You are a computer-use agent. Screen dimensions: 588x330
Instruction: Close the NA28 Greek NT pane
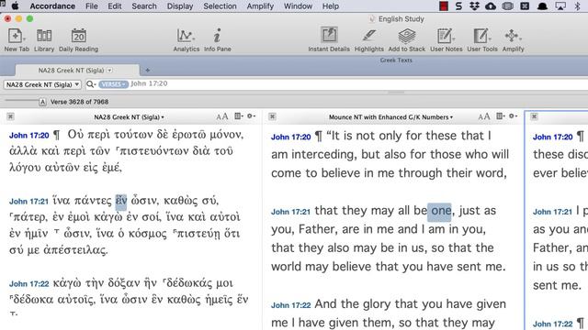click(x=10, y=116)
